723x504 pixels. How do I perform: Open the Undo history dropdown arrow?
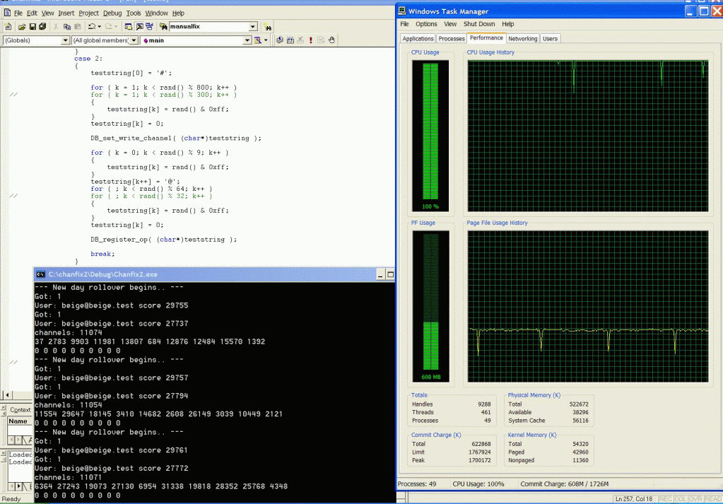(99, 27)
